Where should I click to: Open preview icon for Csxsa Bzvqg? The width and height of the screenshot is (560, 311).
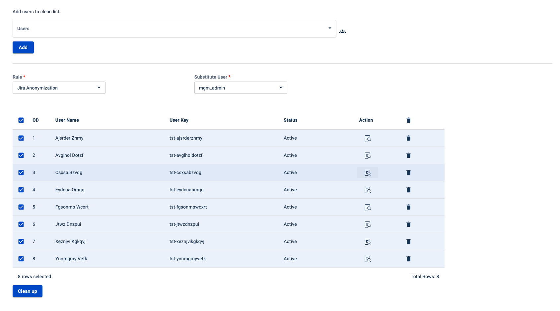367,173
